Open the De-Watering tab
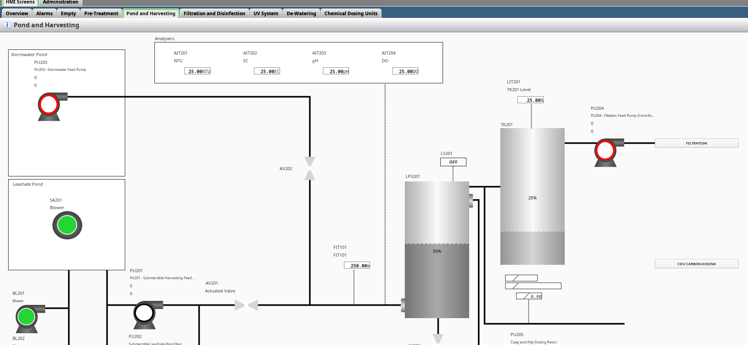This screenshot has width=748, height=345. click(301, 13)
